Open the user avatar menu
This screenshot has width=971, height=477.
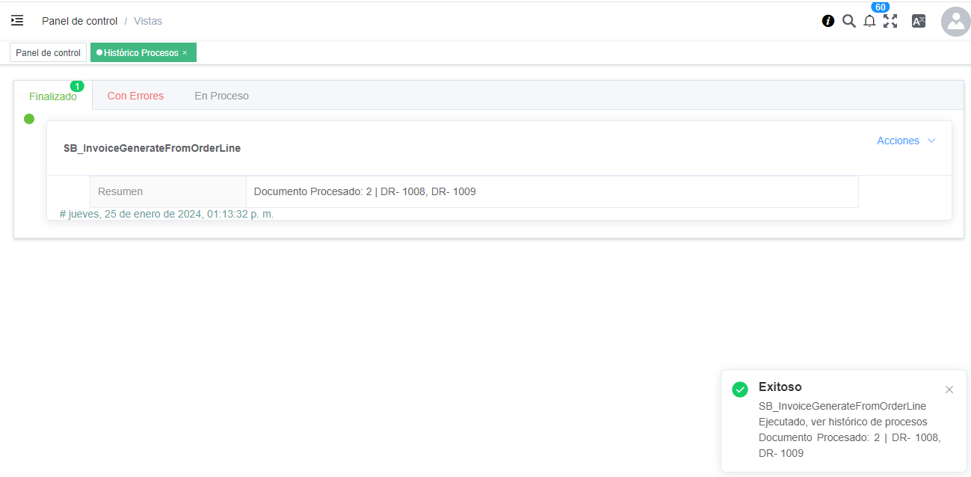click(955, 22)
